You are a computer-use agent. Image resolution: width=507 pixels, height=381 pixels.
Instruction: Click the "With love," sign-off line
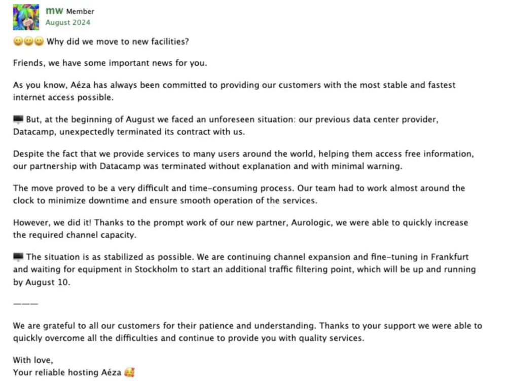coord(32,360)
